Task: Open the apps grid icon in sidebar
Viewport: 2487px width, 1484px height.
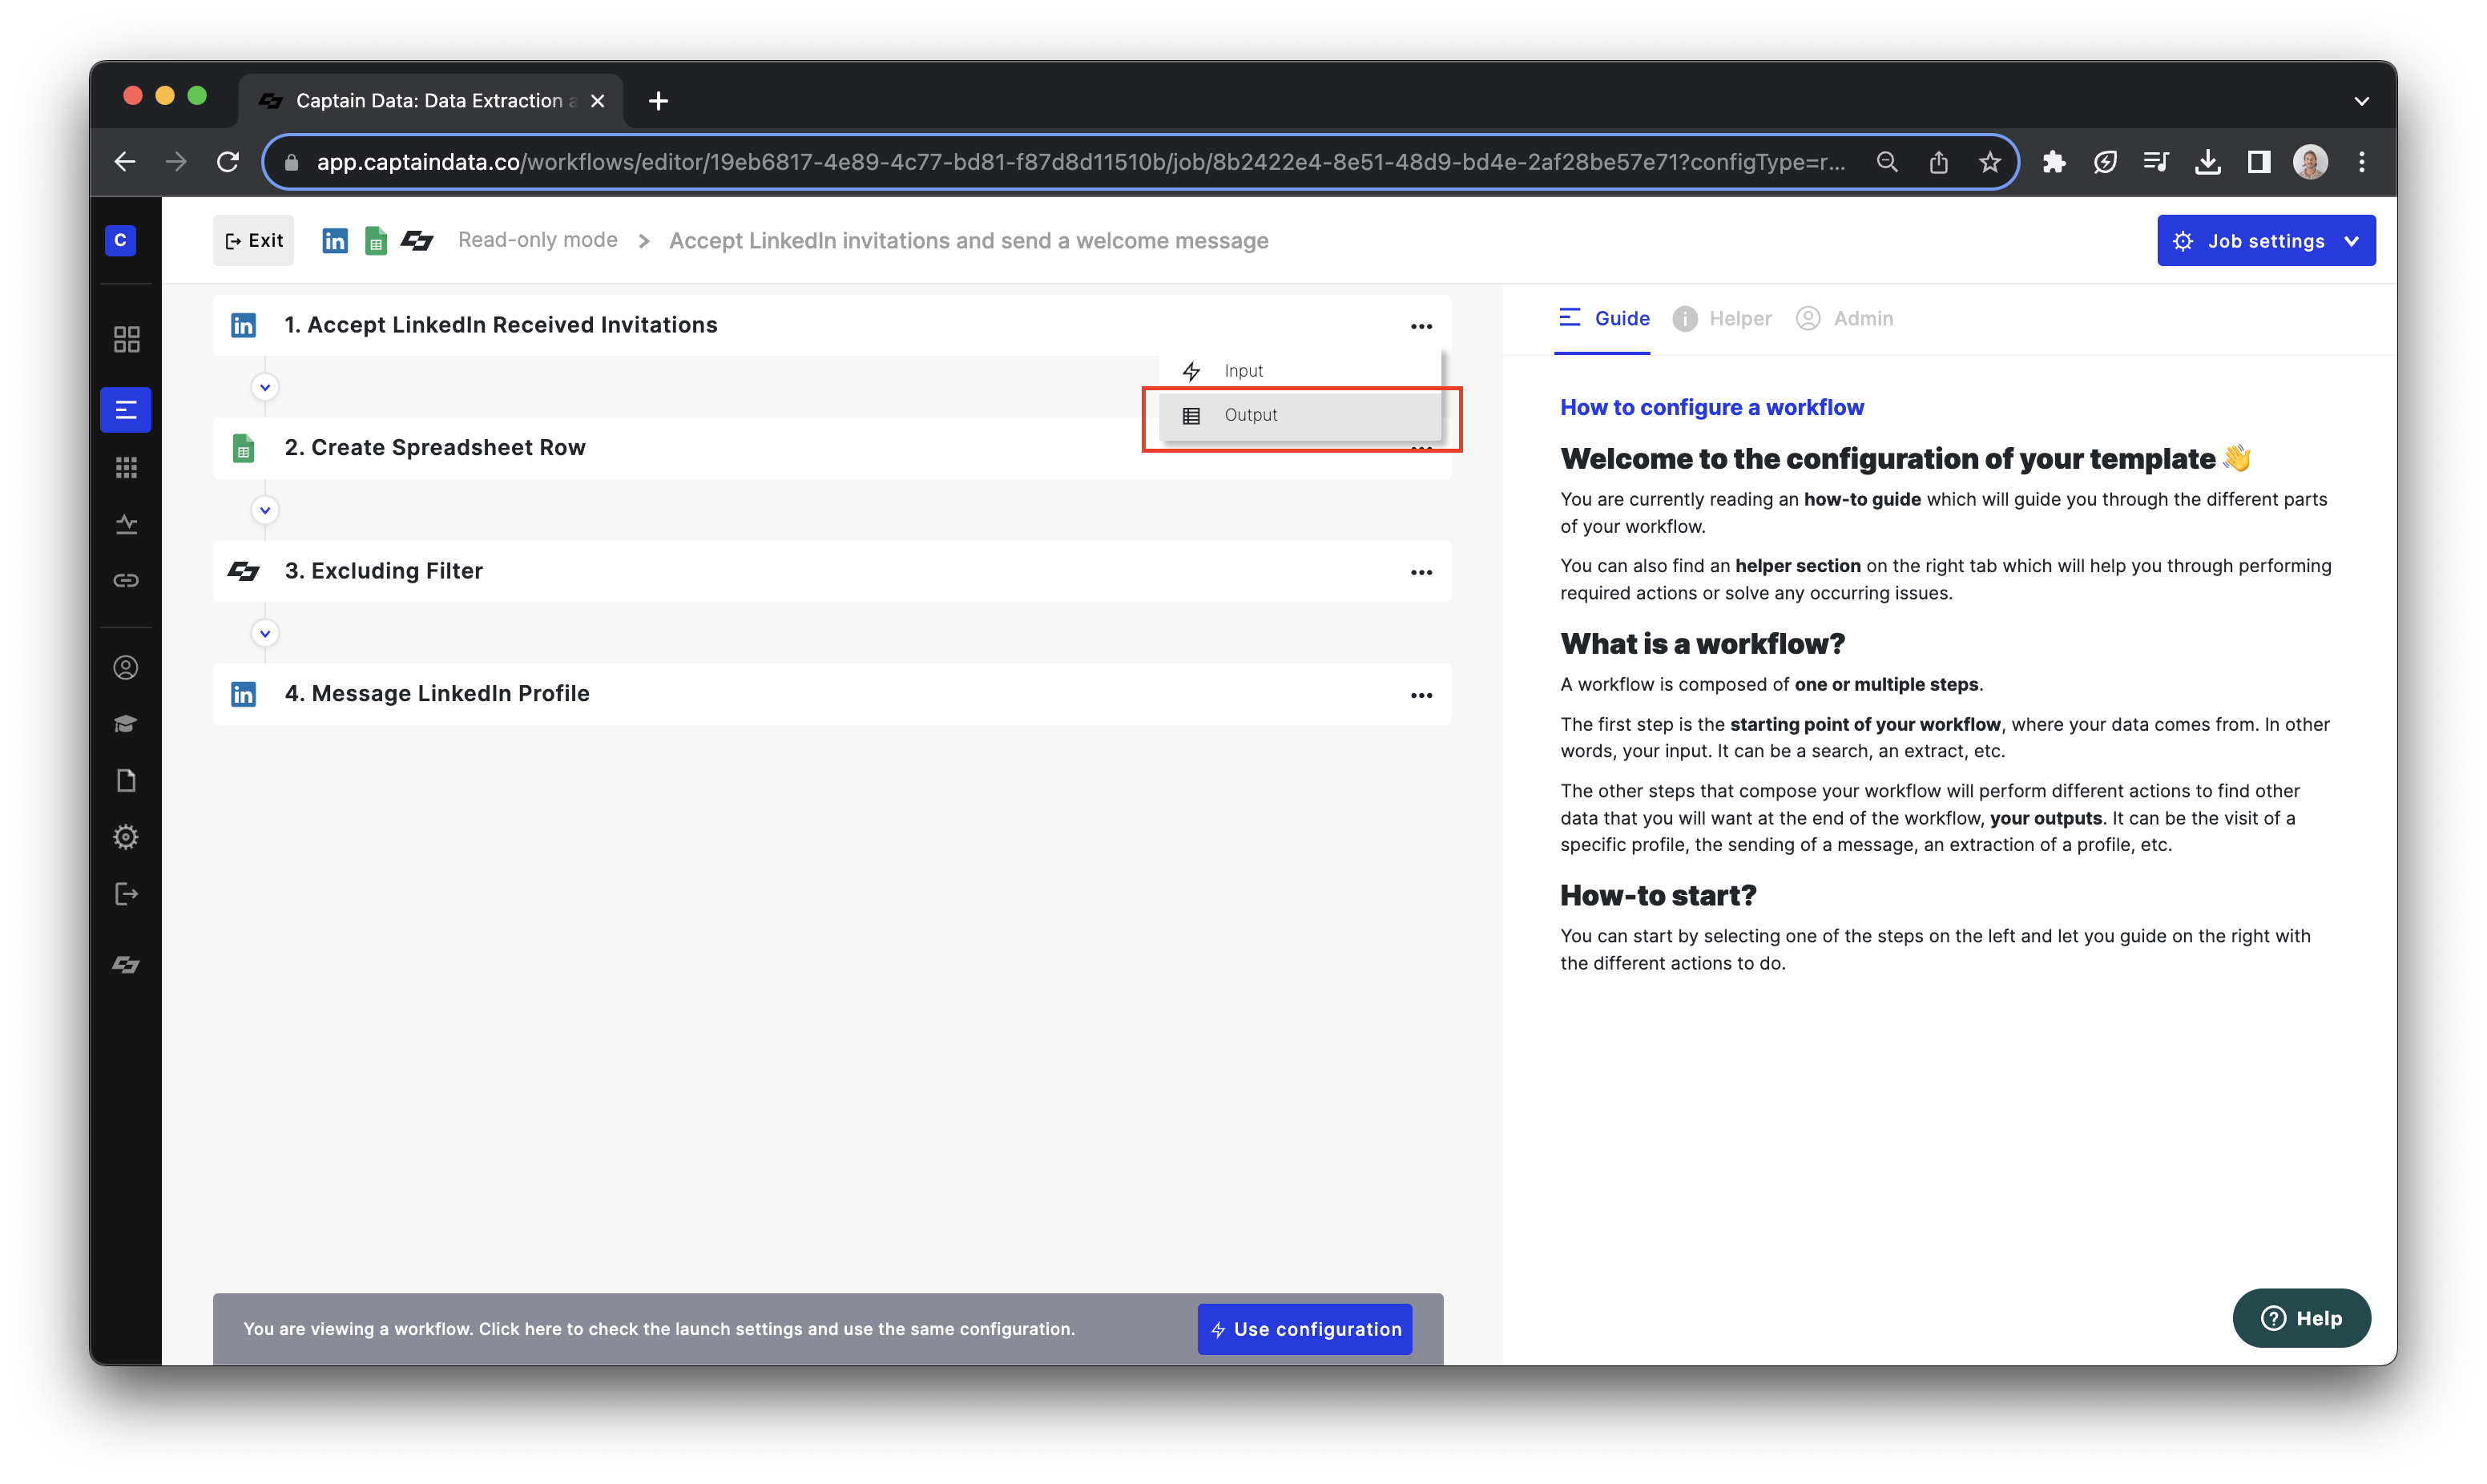Action: click(126, 467)
